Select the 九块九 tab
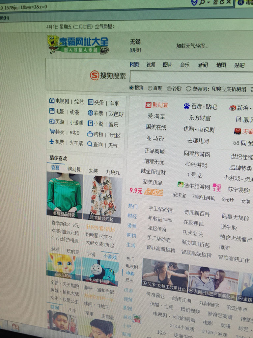The height and width of the screenshot is (338, 253). (113, 172)
